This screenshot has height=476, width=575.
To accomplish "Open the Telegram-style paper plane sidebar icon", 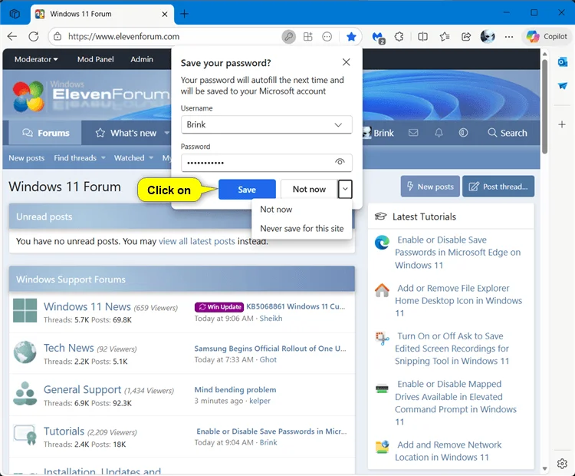I will pos(562,86).
